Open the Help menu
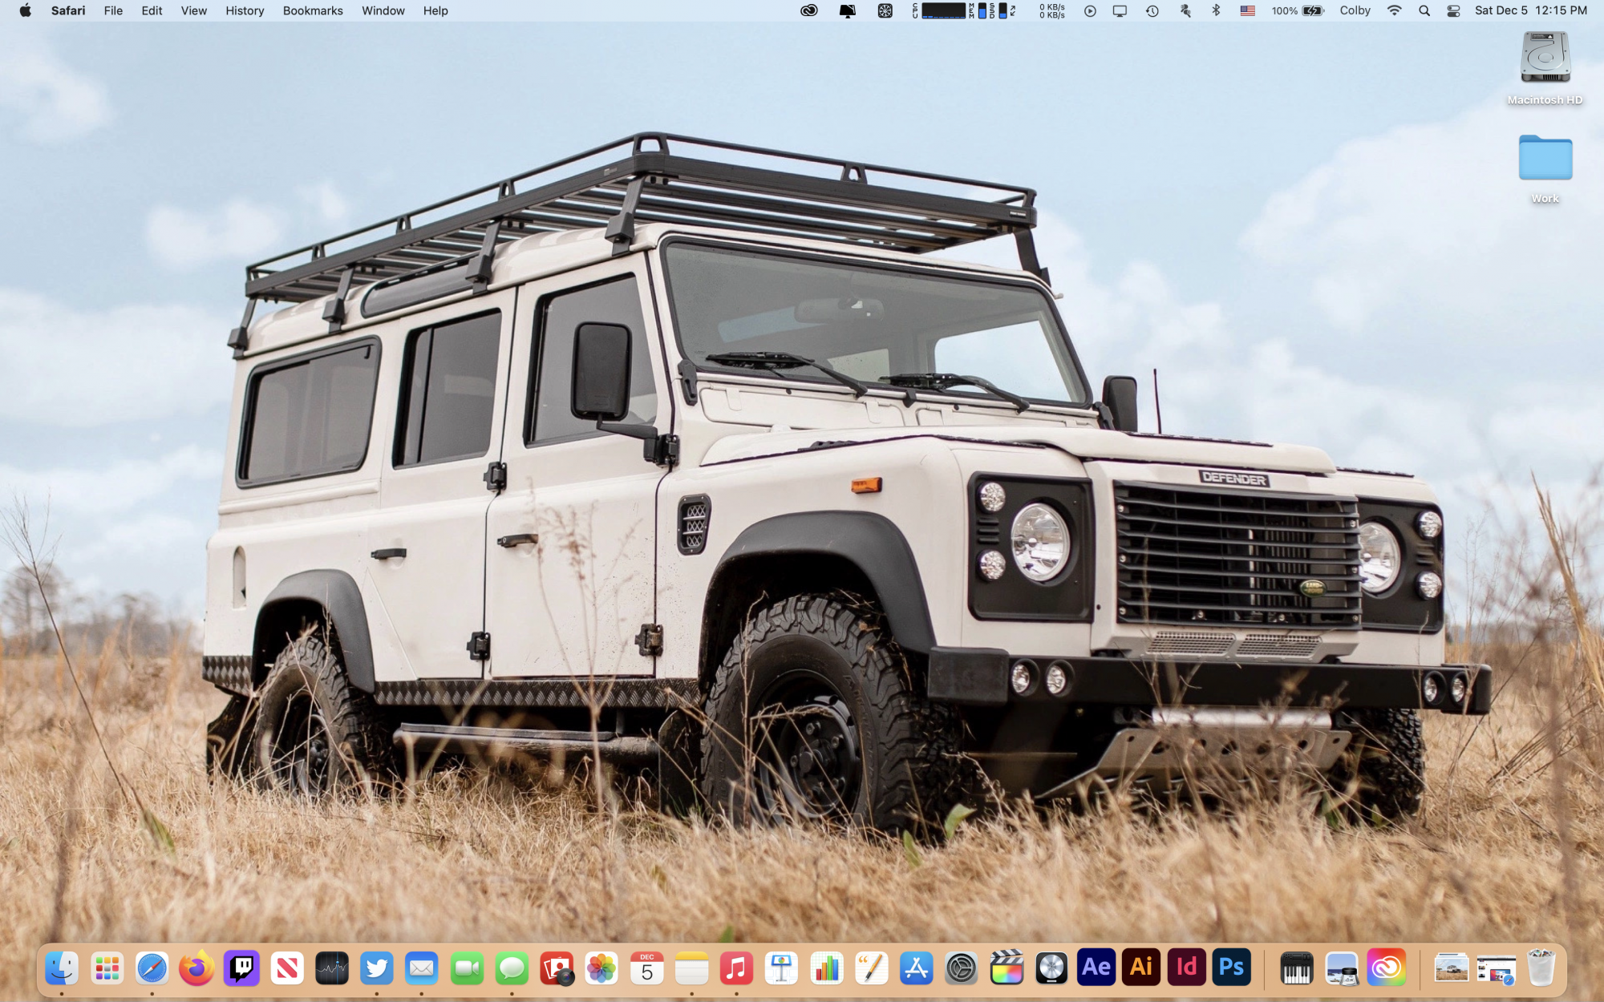 tap(435, 10)
